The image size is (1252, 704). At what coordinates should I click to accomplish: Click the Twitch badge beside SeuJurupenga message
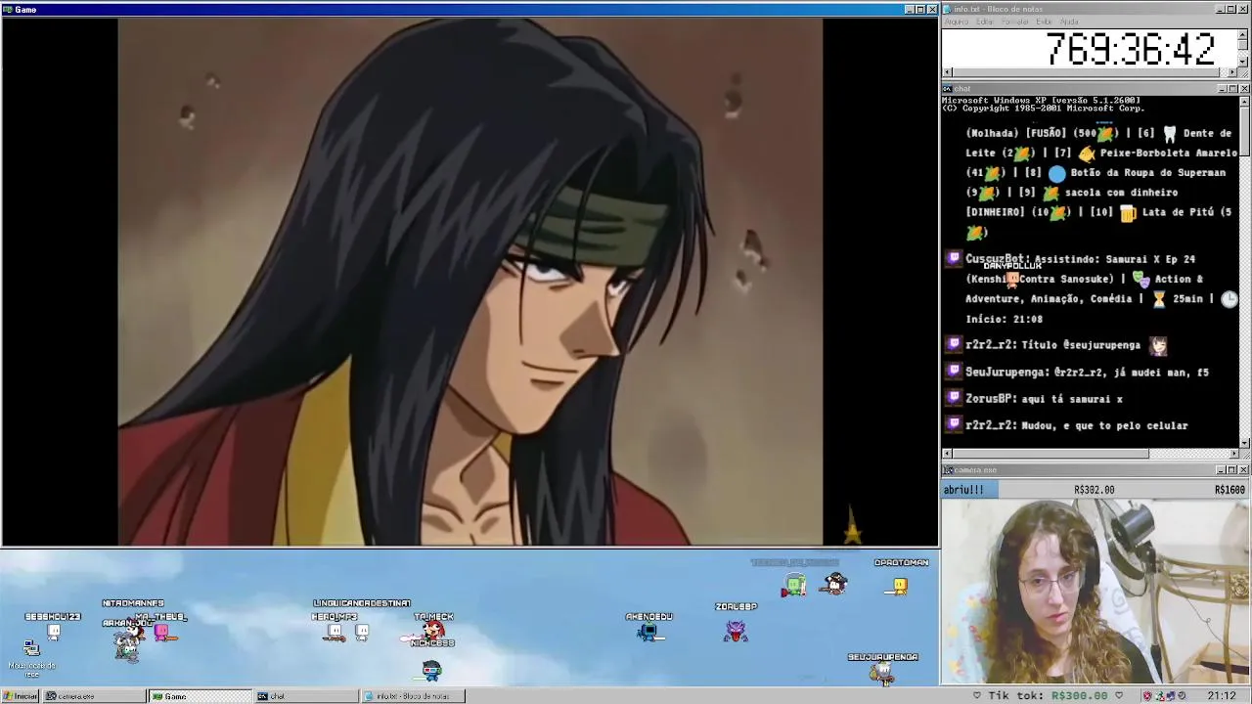pyautogui.click(x=954, y=372)
